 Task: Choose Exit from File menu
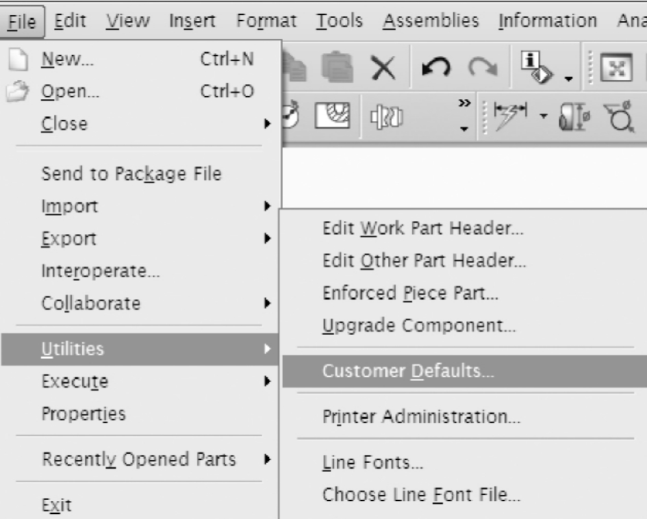coord(57,505)
